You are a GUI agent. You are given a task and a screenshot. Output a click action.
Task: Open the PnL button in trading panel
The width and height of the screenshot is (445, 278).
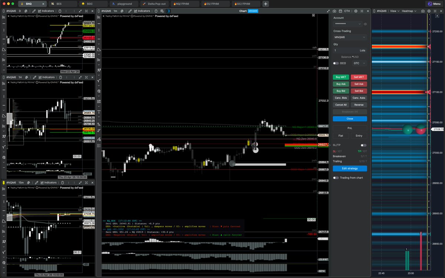point(350,128)
